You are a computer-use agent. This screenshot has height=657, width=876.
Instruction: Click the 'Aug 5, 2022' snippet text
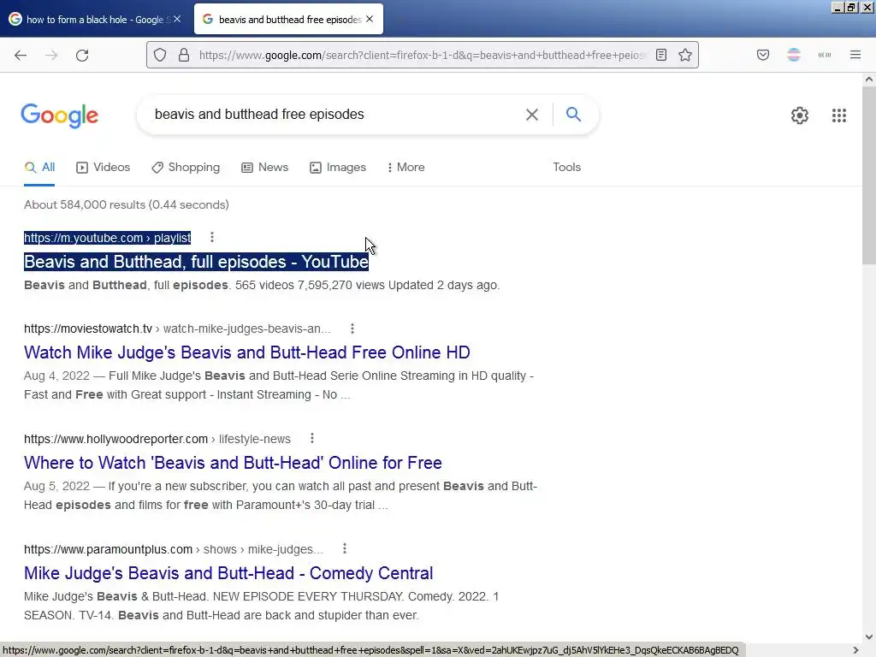(57, 486)
